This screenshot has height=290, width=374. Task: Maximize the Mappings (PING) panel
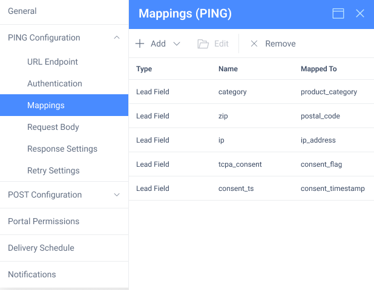click(338, 13)
